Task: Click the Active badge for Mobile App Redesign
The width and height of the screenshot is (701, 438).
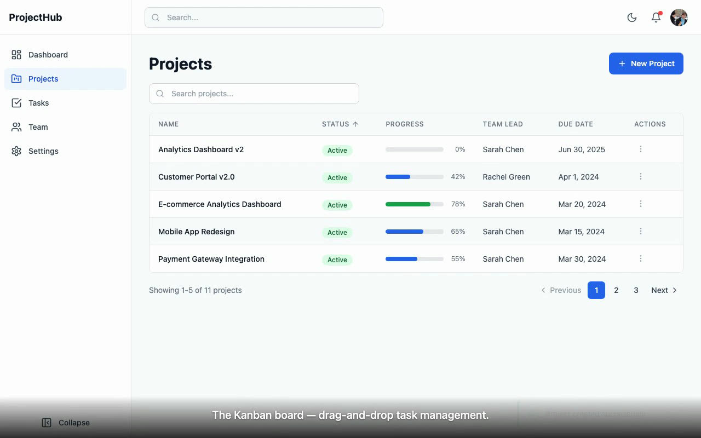Action: pos(337,232)
